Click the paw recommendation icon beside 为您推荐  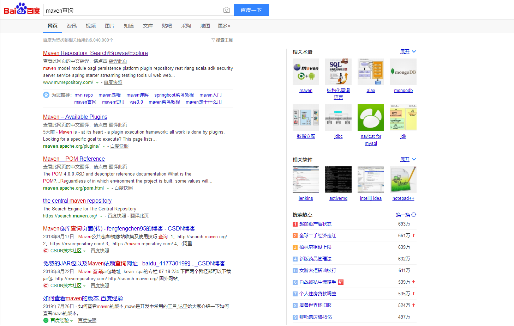pyautogui.click(x=46, y=95)
